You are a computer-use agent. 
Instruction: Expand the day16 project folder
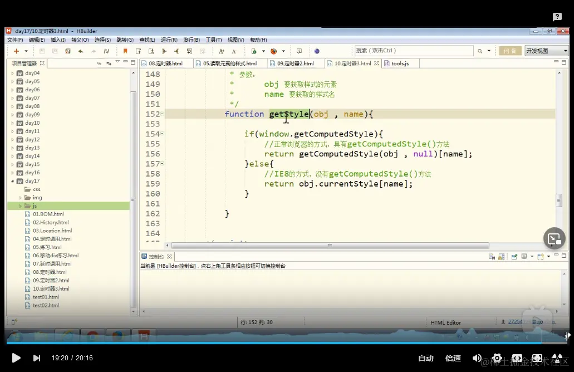tap(12, 173)
